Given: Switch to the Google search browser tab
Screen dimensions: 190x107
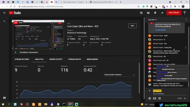Looking at the screenshot, I should 74,2.
